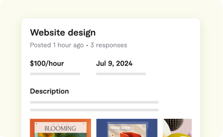Open the abstract 3D shapes thumbnail
Image resolution: width=223 pixels, height=137 pixels.
pos(177,128)
